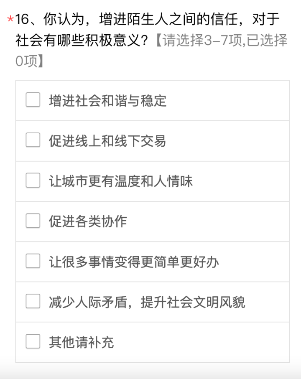Click the text 减少人际矛盾，提升社会文明风貌
This screenshot has height=379, width=301.
[x=147, y=302]
